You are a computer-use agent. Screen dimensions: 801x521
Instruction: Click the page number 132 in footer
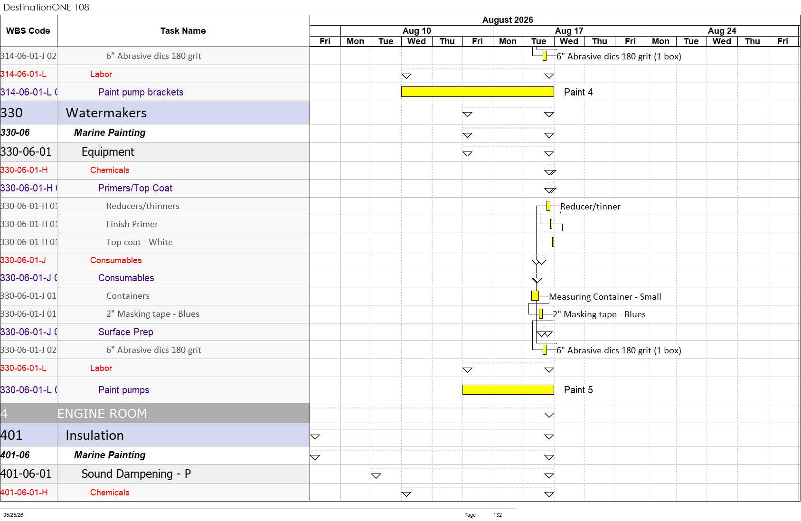point(498,515)
